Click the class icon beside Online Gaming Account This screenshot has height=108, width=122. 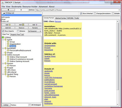click(8, 61)
